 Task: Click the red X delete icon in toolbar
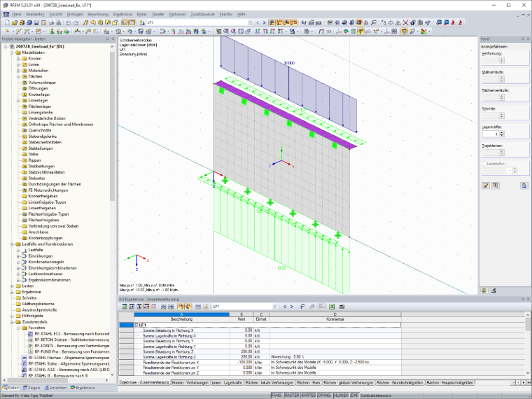coord(405,22)
